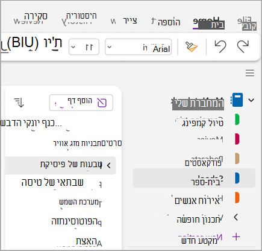
Task: Open the תכנון חופשה section group
Action: click(198, 220)
